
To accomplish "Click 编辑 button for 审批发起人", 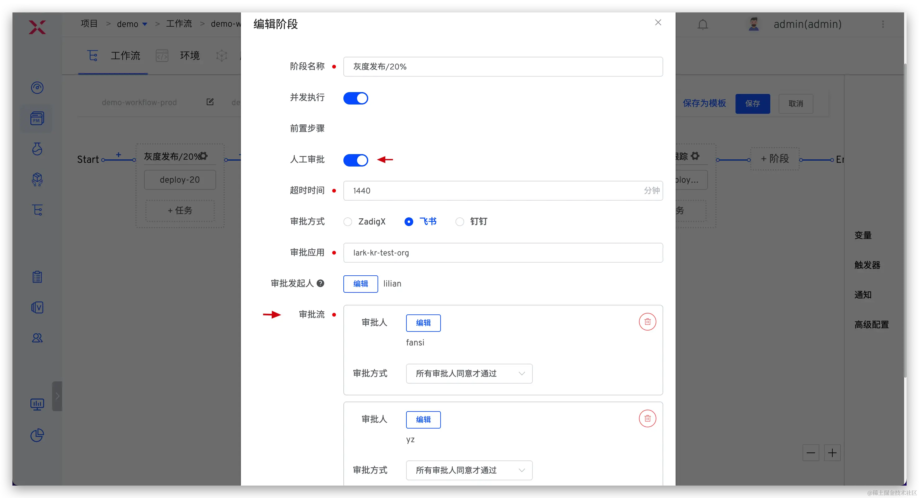I will click(360, 283).
